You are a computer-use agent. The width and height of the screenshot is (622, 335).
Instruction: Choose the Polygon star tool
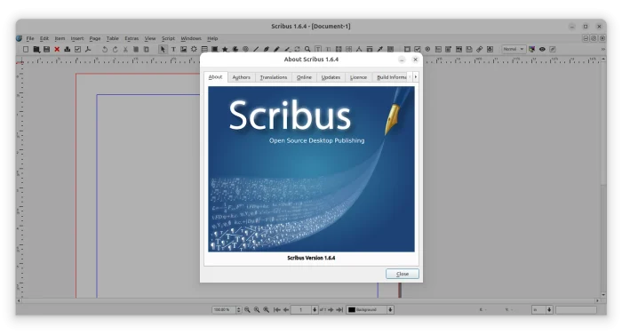point(225,49)
